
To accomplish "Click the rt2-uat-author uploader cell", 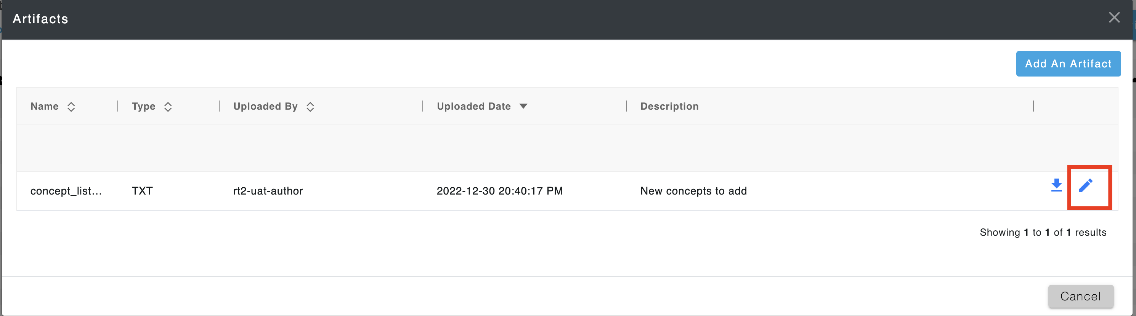I will pos(268,191).
